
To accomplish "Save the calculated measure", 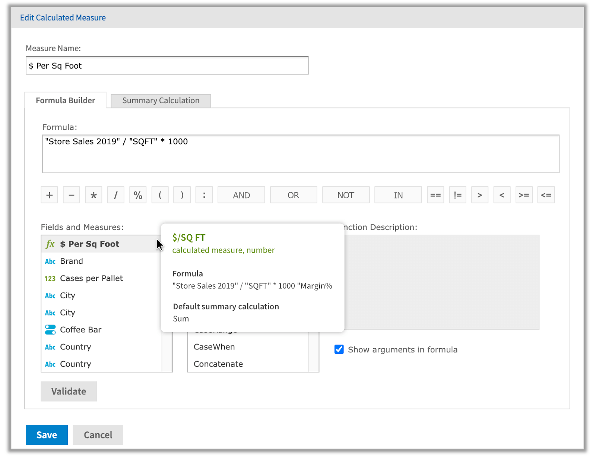I will point(47,435).
